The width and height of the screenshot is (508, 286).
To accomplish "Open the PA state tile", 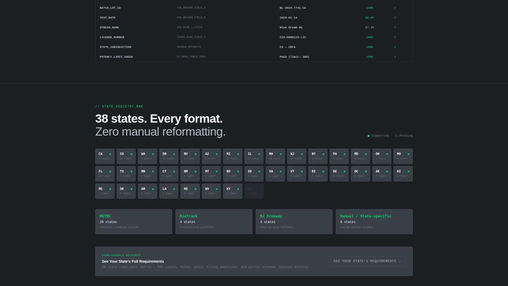I will pos(339,156).
